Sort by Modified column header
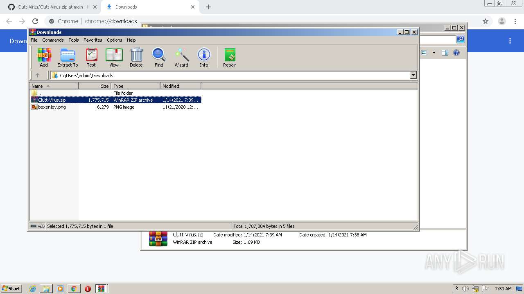 pos(181,86)
